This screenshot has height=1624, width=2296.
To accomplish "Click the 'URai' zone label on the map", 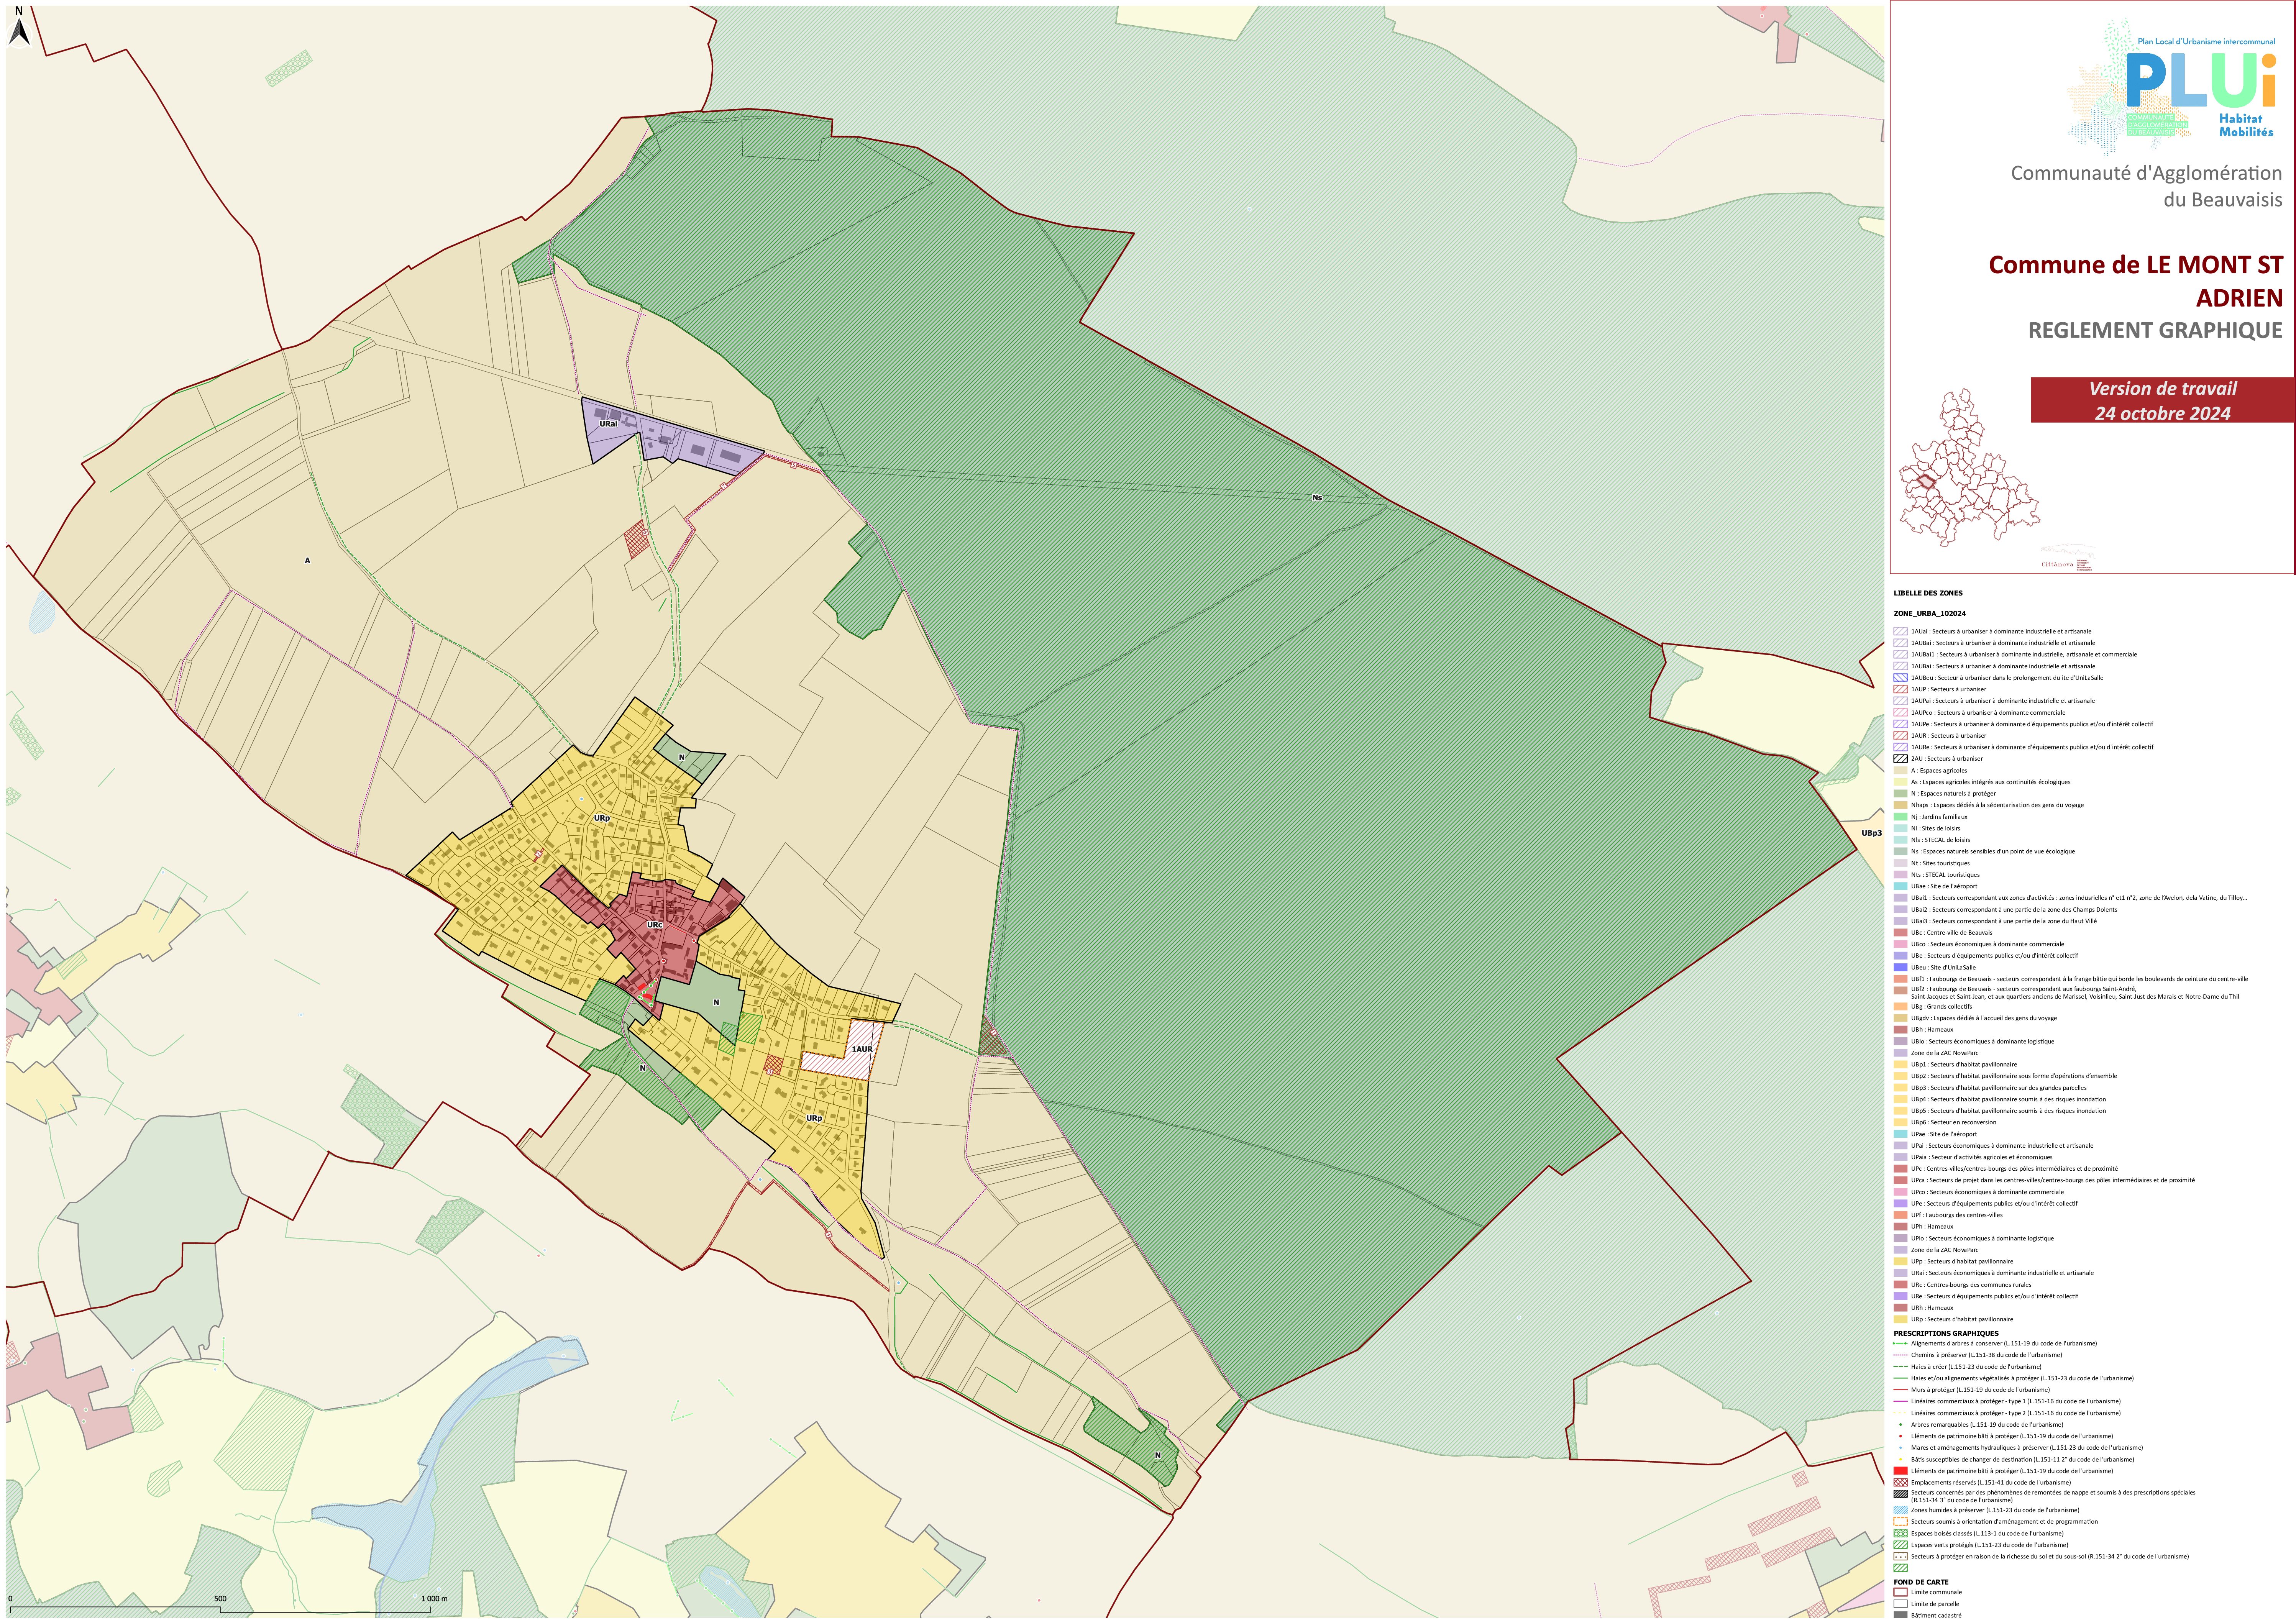I will pos(608,424).
